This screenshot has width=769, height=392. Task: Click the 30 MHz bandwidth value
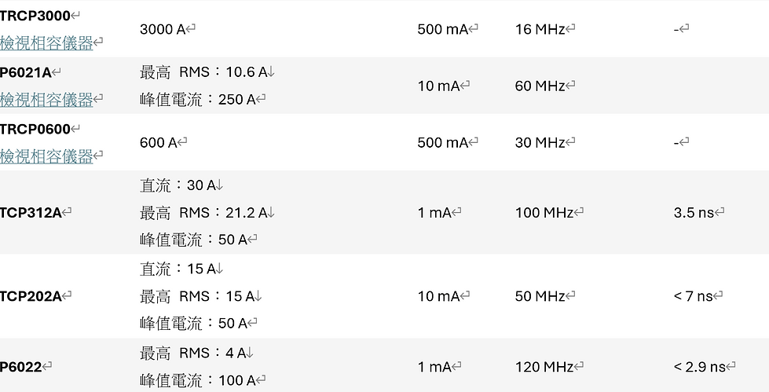point(540,142)
